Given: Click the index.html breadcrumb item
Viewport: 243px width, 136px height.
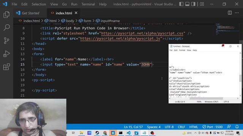Looking at the screenshot, I should [32, 21].
